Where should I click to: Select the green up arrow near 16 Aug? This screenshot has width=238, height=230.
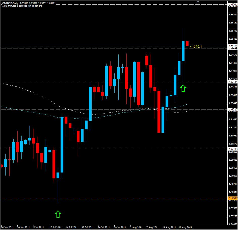pos(183,88)
